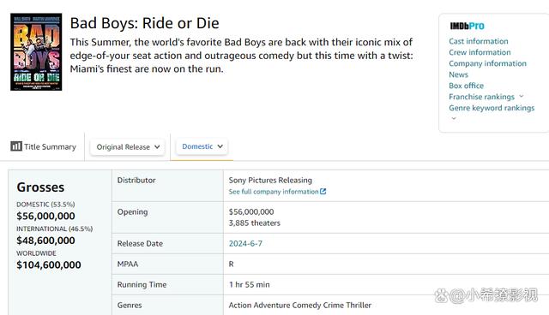Open the Original Release dropdown
The height and width of the screenshot is (315, 549).
pos(128,147)
